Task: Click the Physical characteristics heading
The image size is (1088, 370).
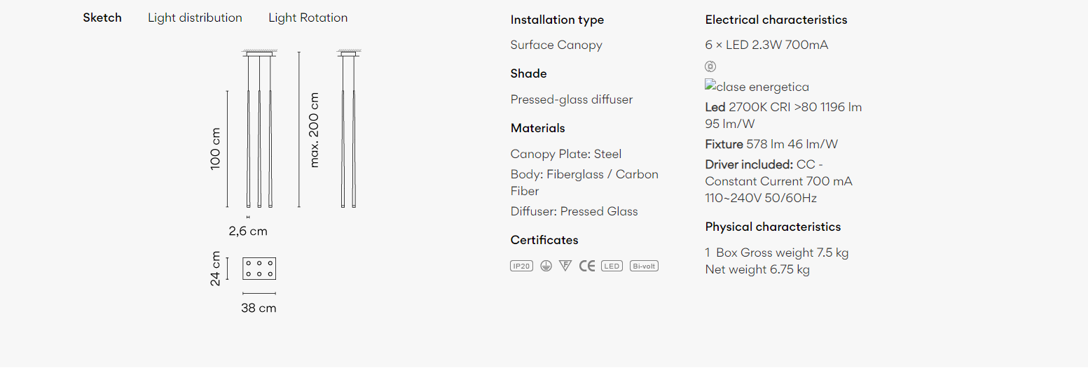Action: point(773,227)
